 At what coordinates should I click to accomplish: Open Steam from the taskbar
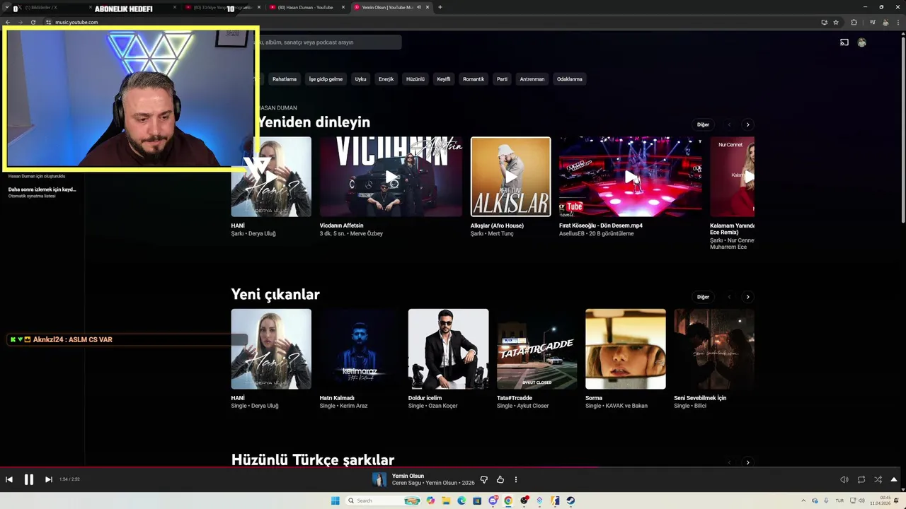point(570,501)
